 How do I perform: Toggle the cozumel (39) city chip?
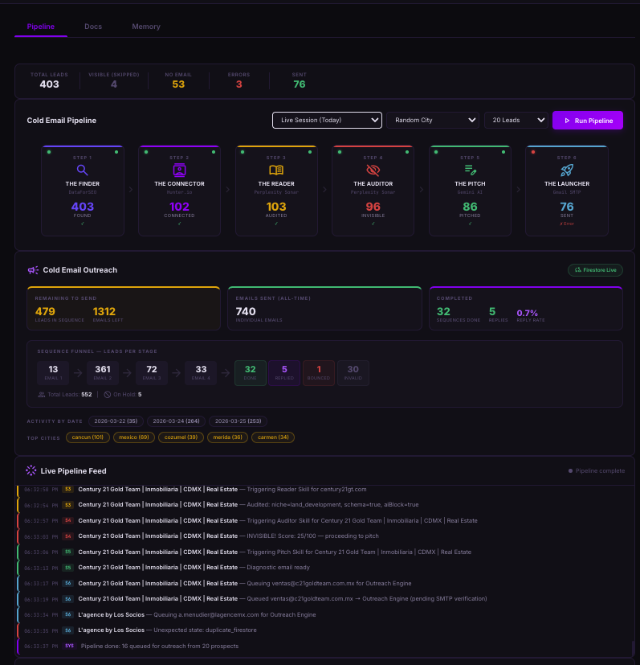(x=181, y=437)
